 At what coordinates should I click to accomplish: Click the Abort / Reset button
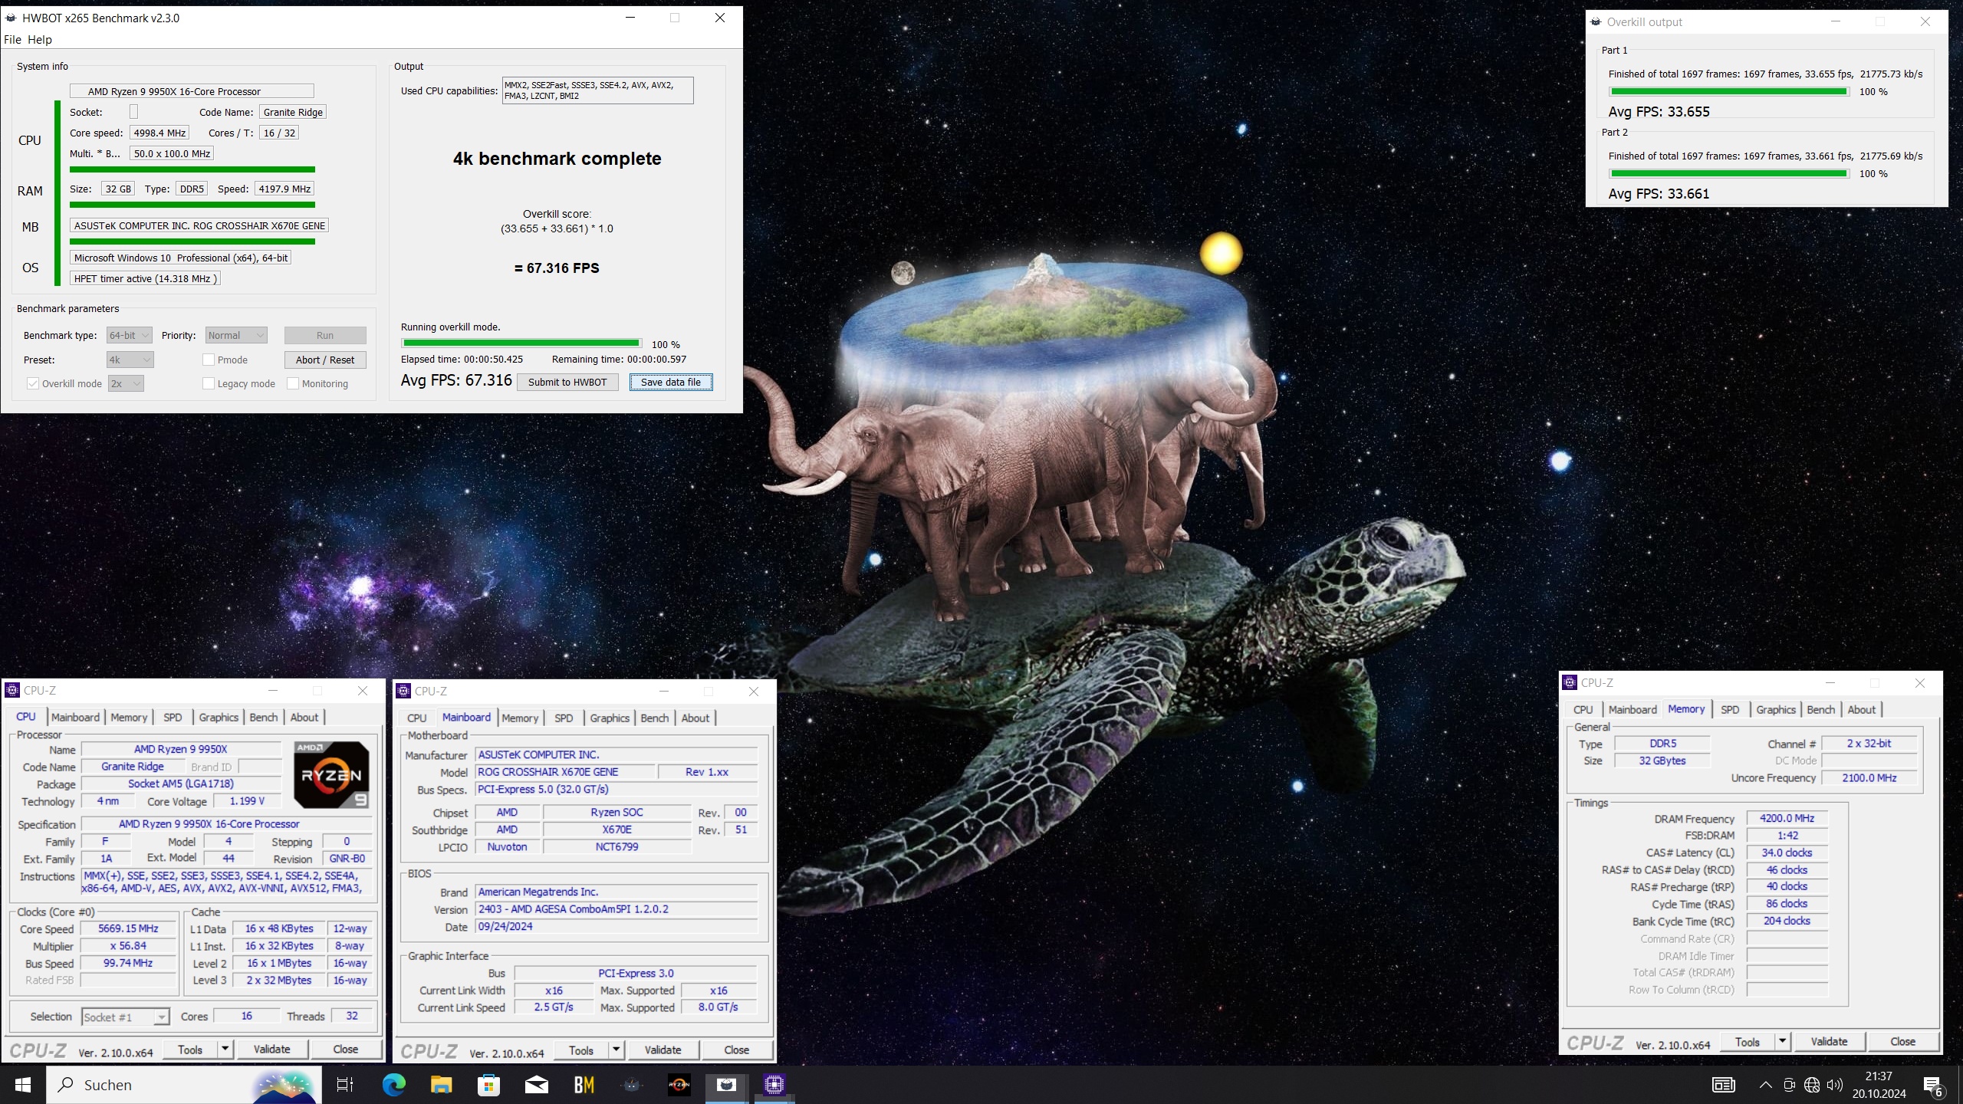coord(325,360)
